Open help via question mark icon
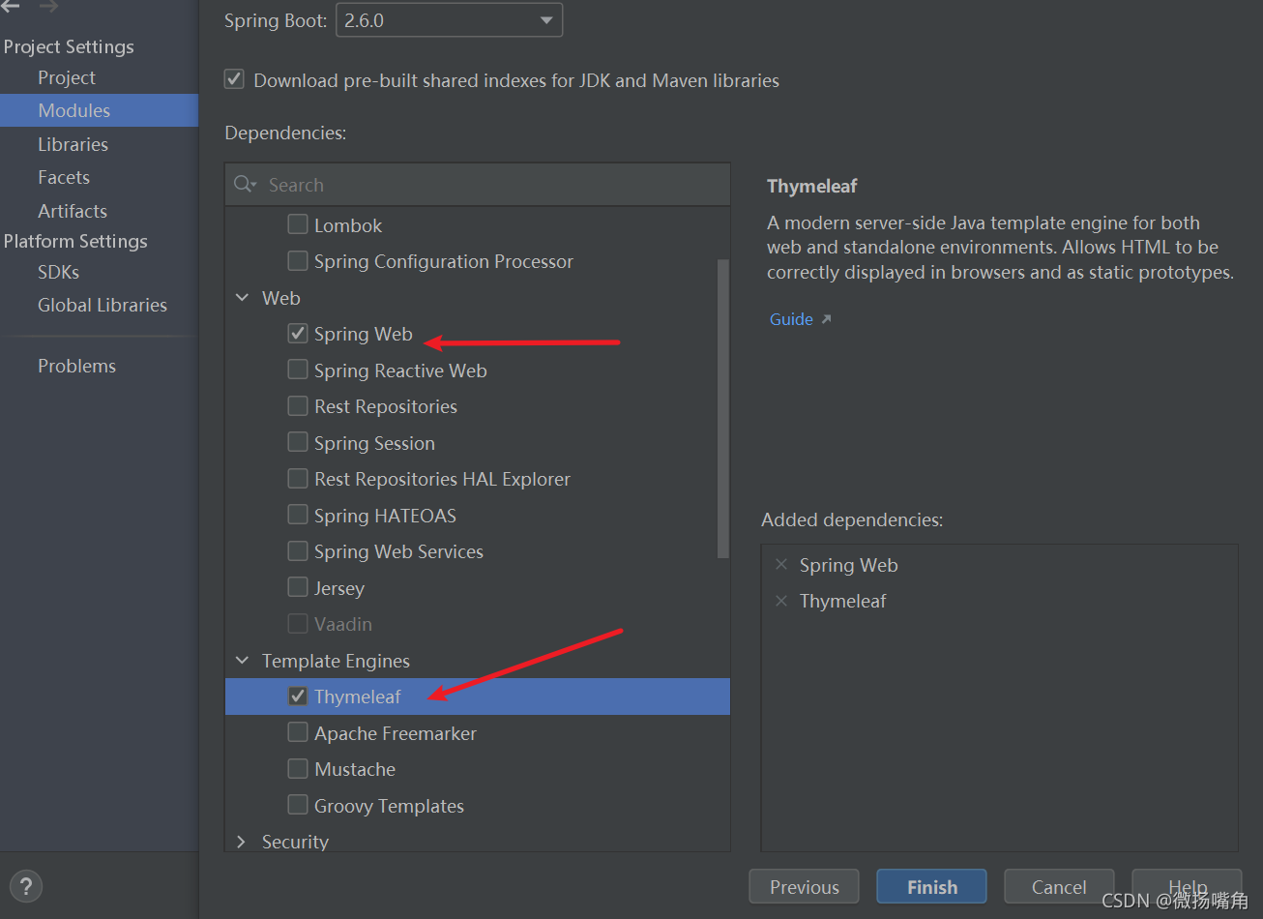 point(26,886)
